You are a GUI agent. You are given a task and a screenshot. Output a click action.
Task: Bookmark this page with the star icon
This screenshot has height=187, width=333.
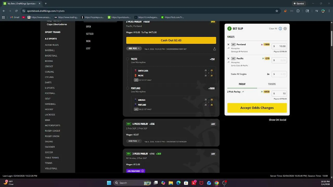[277, 11]
